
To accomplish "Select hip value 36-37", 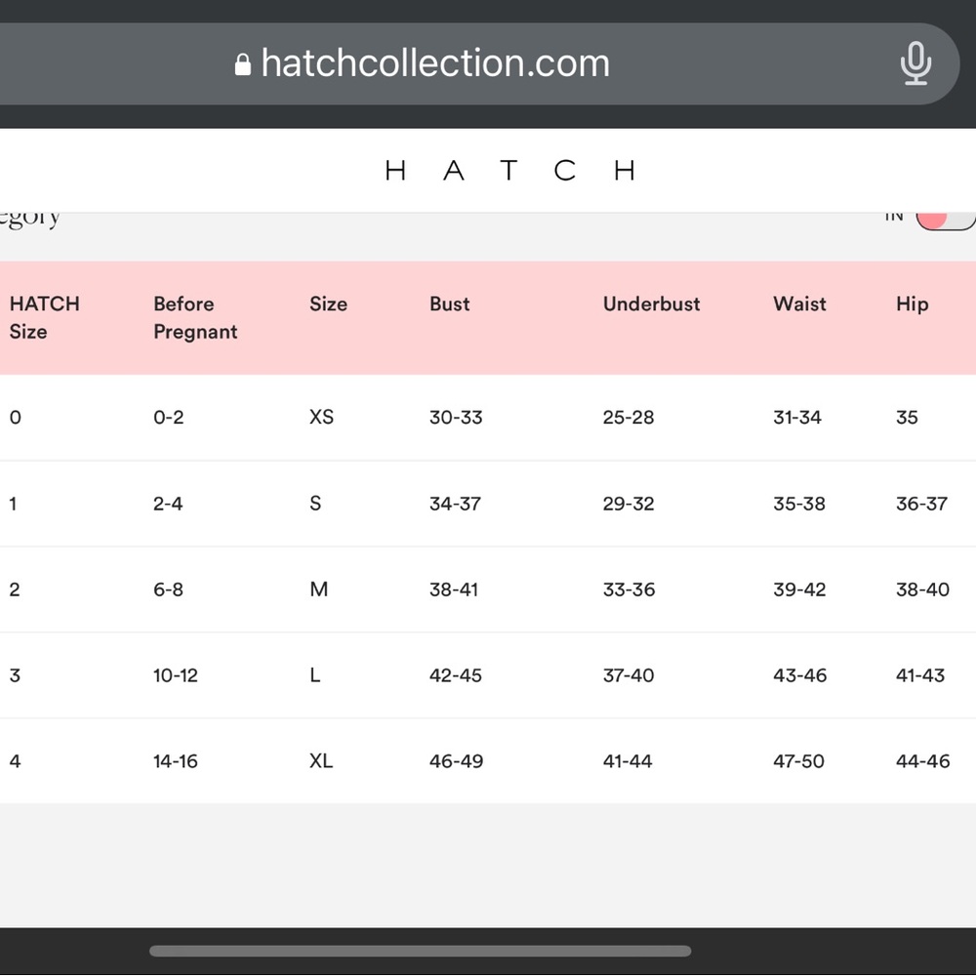I will pyautogui.click(x=921, y=503).
